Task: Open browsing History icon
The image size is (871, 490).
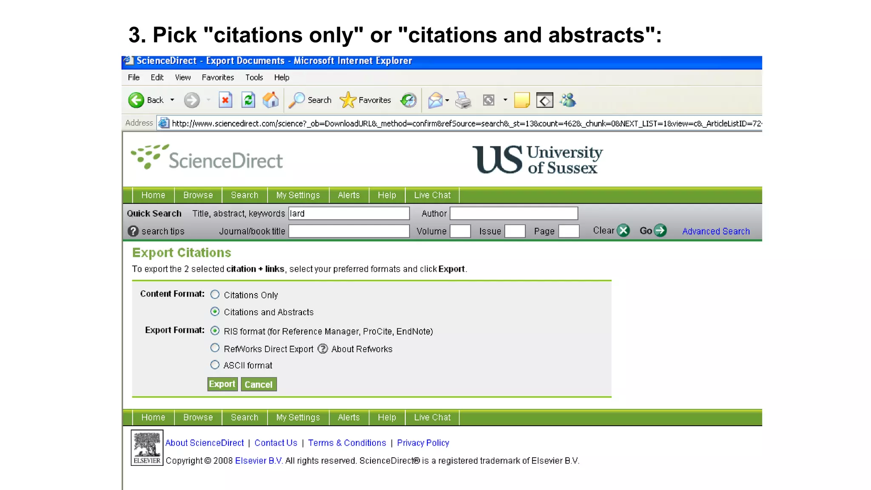Action: (x=409, y=100)
